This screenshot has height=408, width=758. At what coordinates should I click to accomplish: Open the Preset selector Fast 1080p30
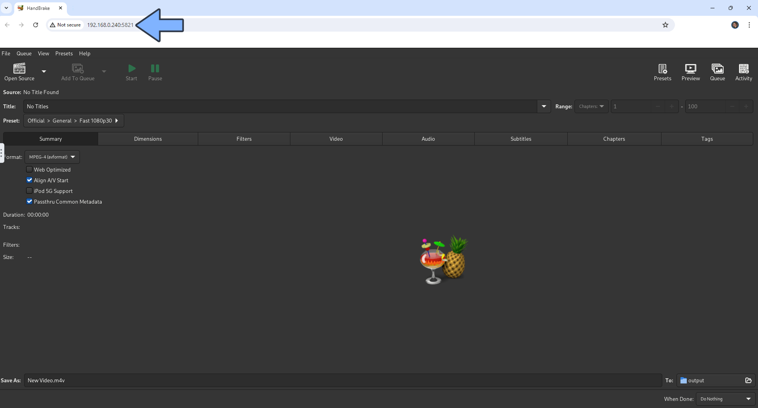point(74,121)
